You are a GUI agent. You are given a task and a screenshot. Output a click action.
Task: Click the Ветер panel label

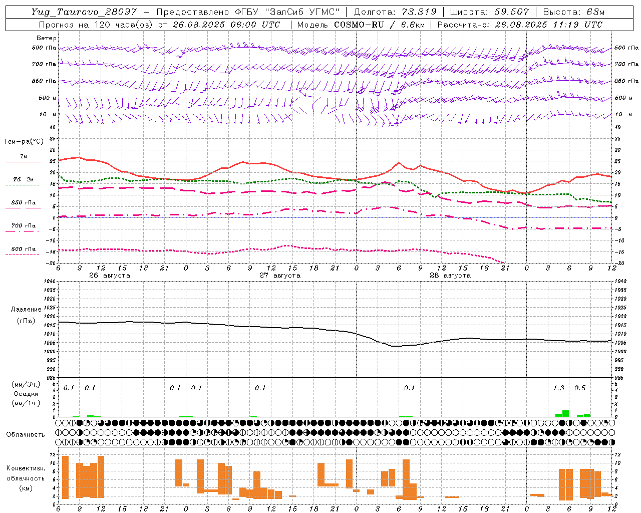pyautogui.click(x=47, y=38)
